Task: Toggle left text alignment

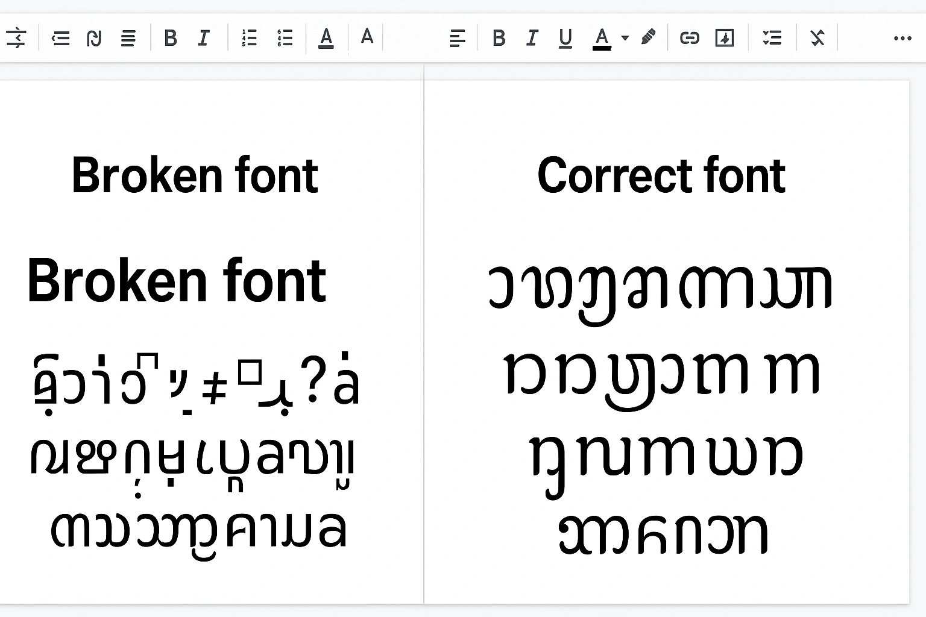Action: coord(458,39)
